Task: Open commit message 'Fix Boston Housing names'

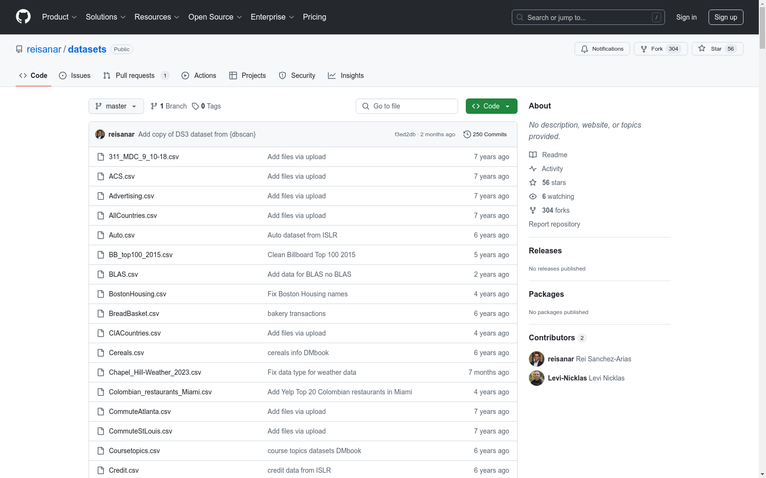Action: 308,294
